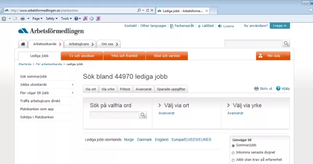The width and height of the screenshot is (313, 164).
Task: Click the Skriv ut printer icon
Action: point(256,88)
